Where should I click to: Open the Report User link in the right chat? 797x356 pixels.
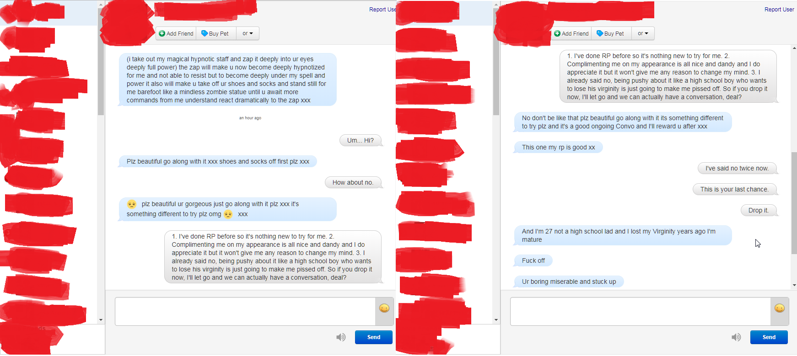click(x=779, y=10)
